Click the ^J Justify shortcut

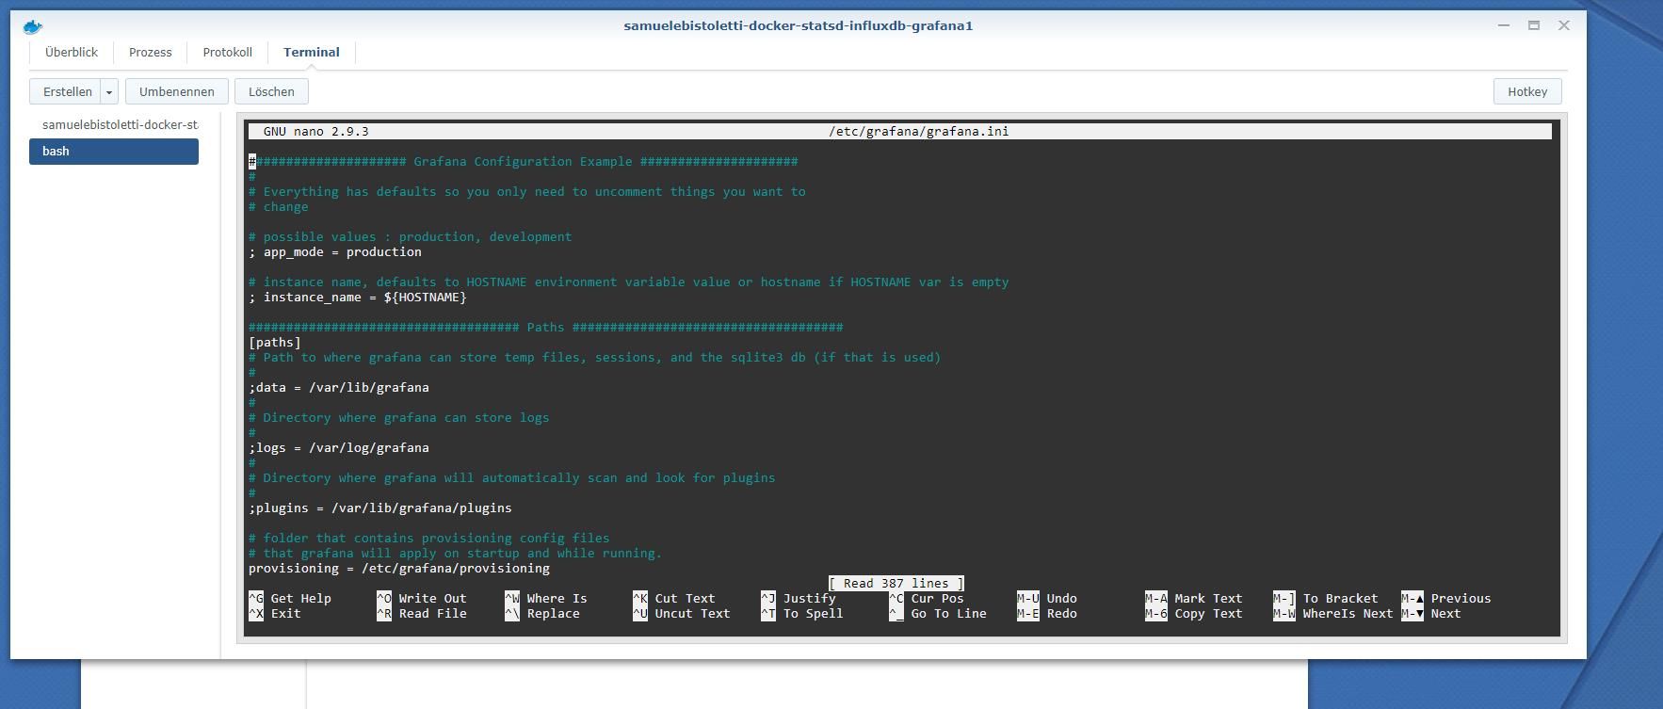point(799,599)
